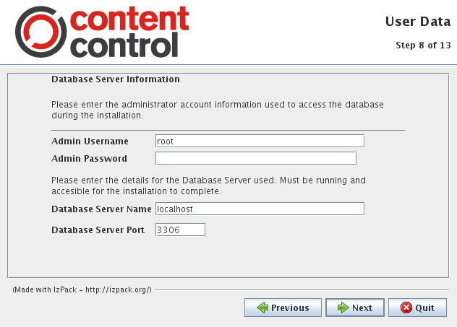Click the Admin Password label

(x=89, y=159)
